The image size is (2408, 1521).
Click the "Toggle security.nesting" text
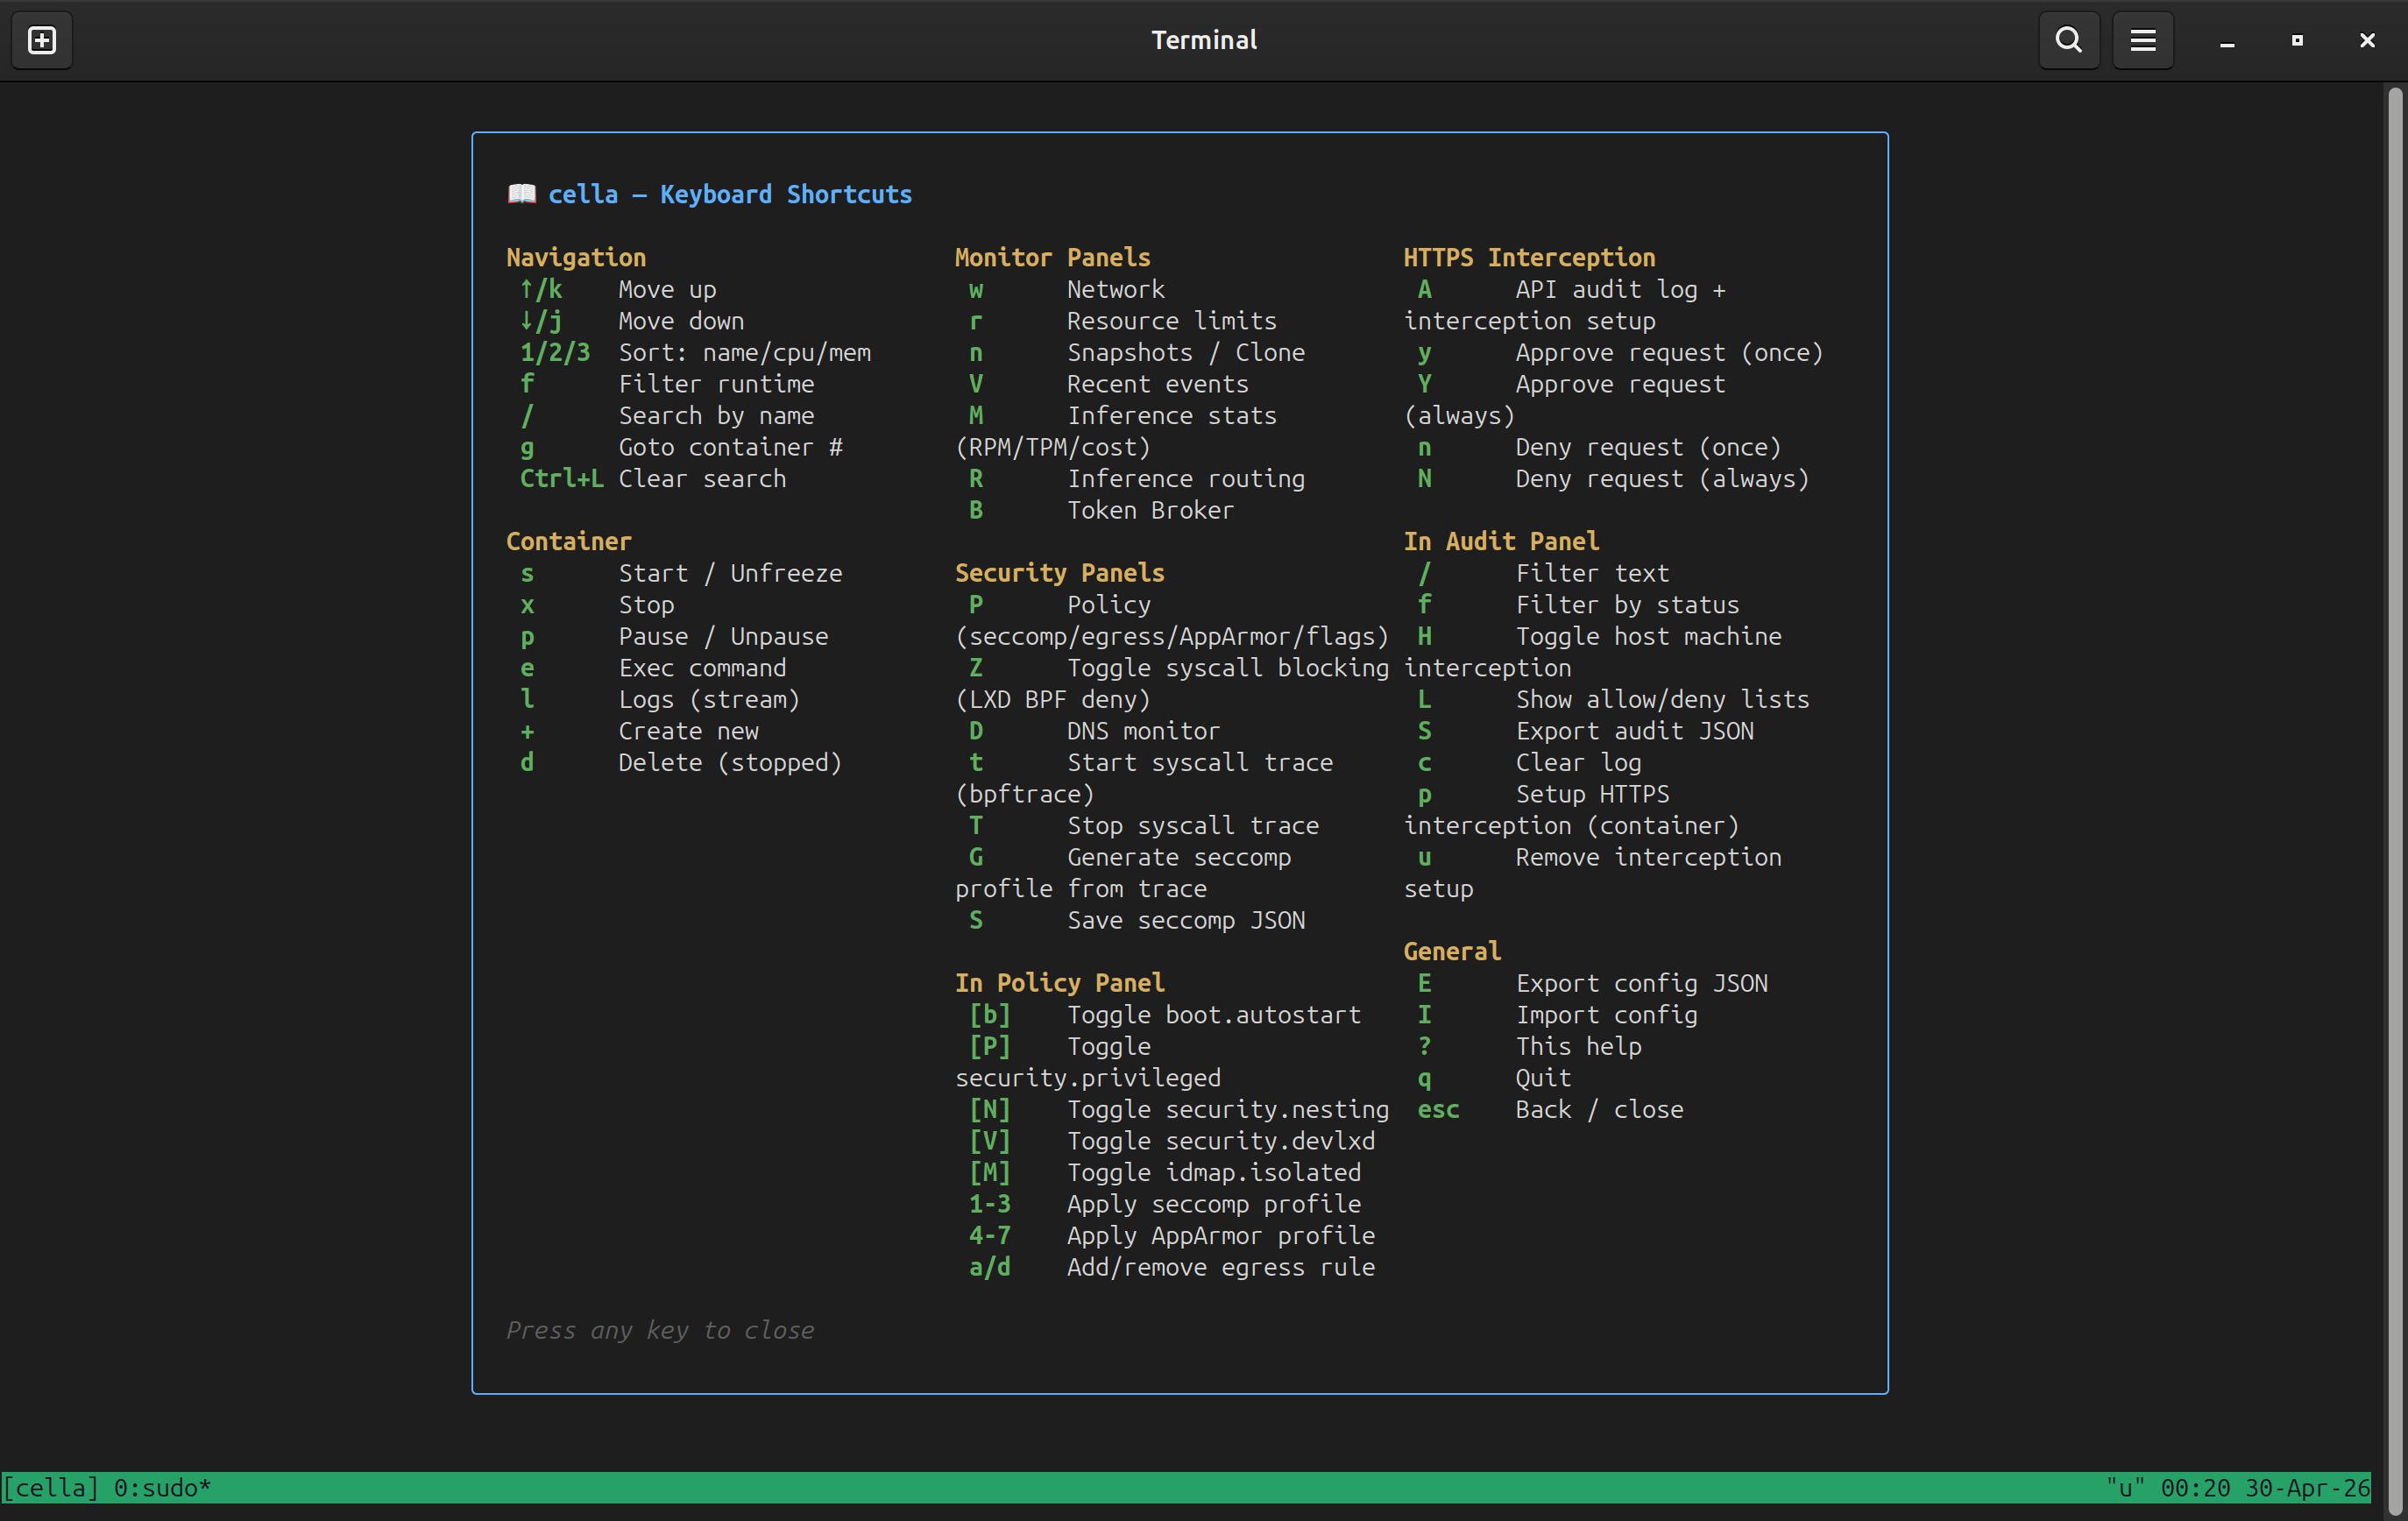[1228, 1110]
